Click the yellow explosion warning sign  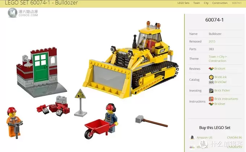(x=80, y=103)
